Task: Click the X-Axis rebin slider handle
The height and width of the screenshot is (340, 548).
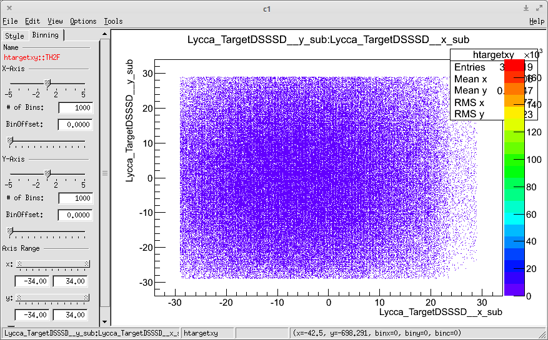Action: click(47, 82)
